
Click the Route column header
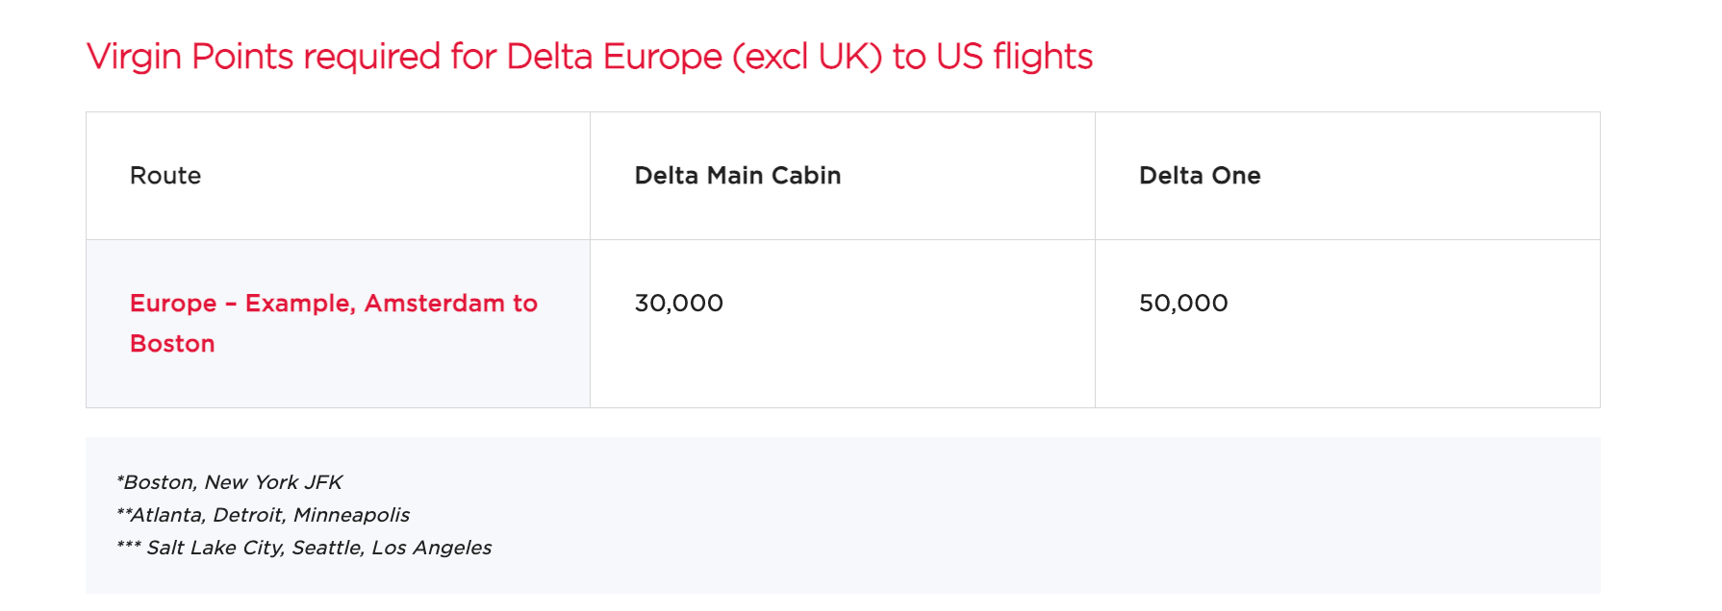click(x=165, y=176)
